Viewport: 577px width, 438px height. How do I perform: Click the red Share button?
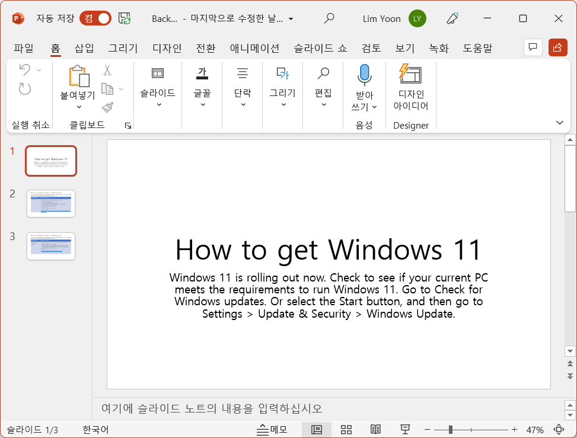(x=557, y=47)
